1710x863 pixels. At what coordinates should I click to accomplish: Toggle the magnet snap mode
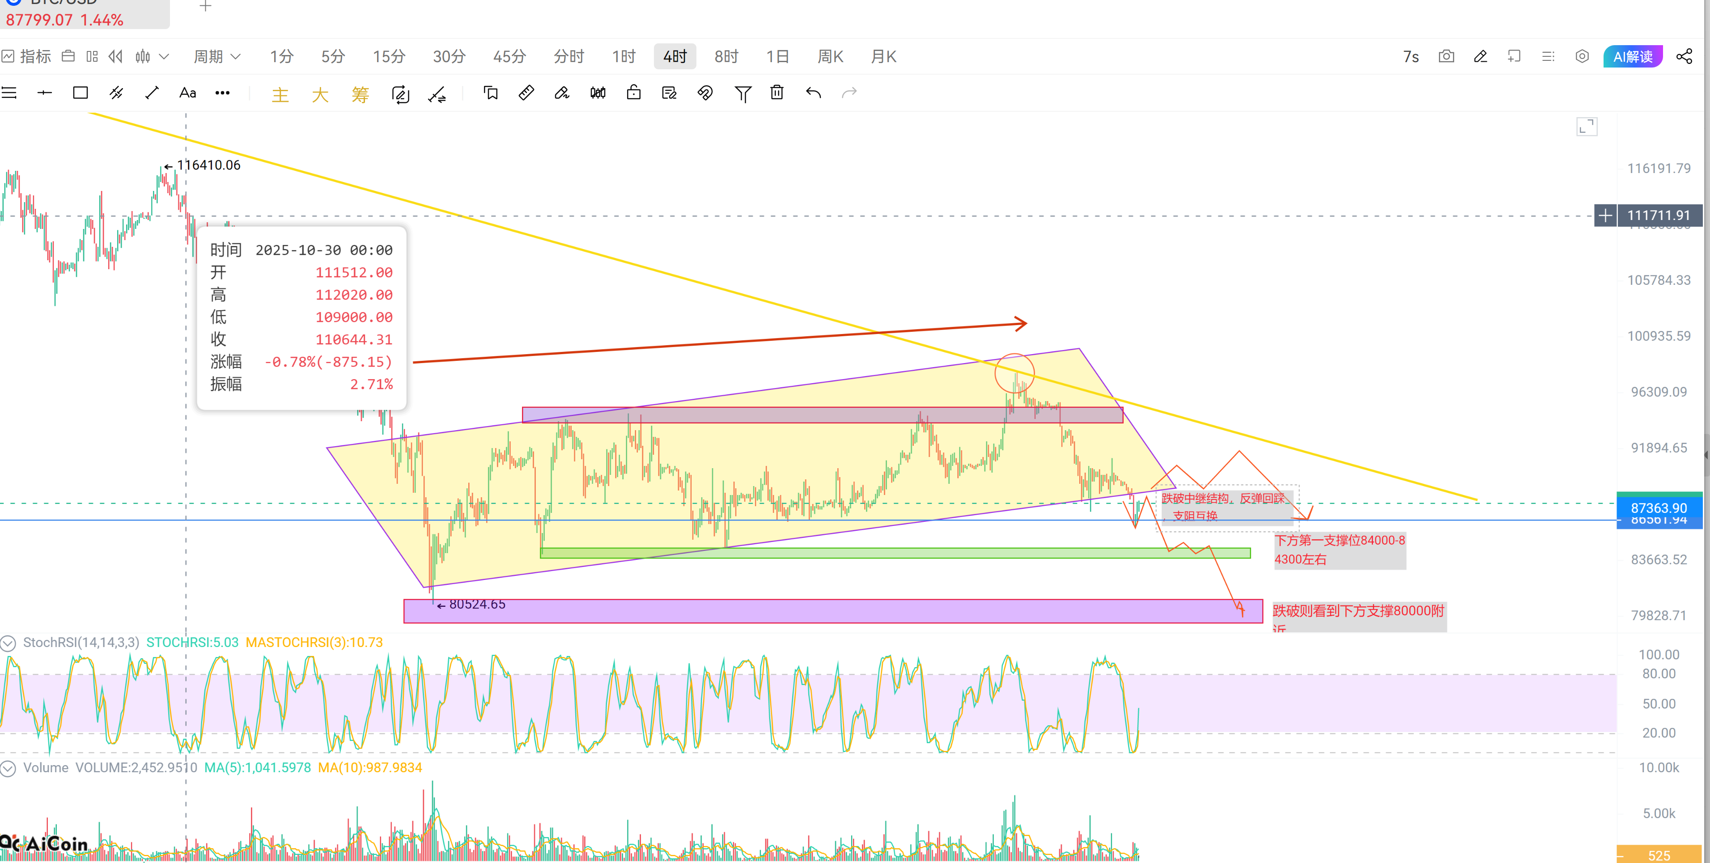point(705,93)
